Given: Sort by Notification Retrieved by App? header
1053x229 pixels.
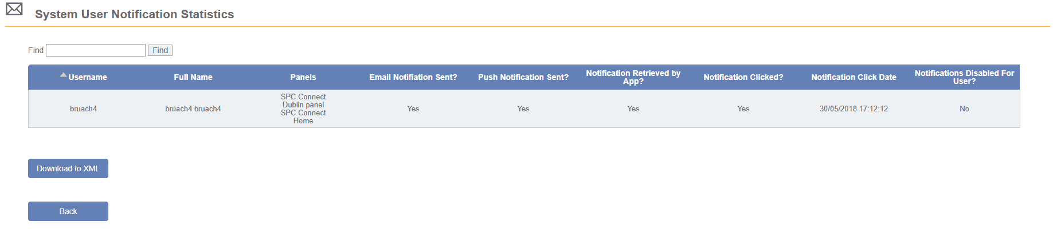Looking at the screenshot, I should coord(633,77).
